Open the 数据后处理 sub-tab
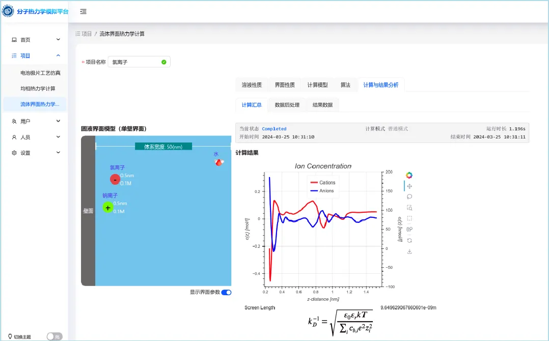549x341 pixels. click(x=287, y=105)
